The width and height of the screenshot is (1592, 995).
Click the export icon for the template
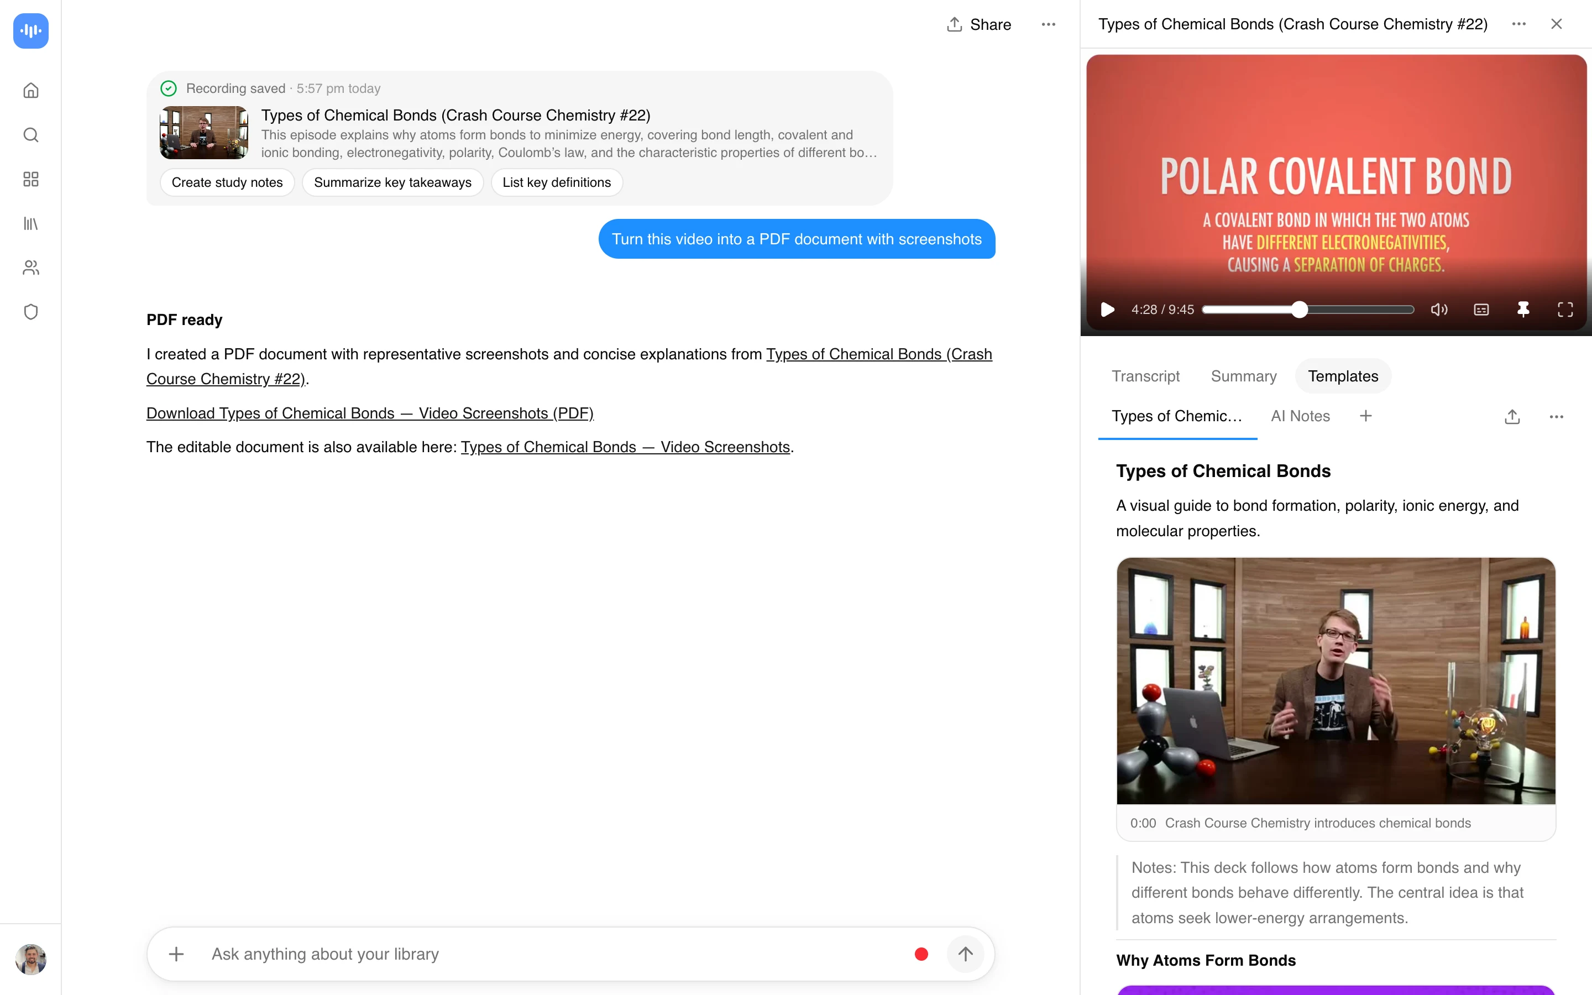click(x=1512, y=417)
